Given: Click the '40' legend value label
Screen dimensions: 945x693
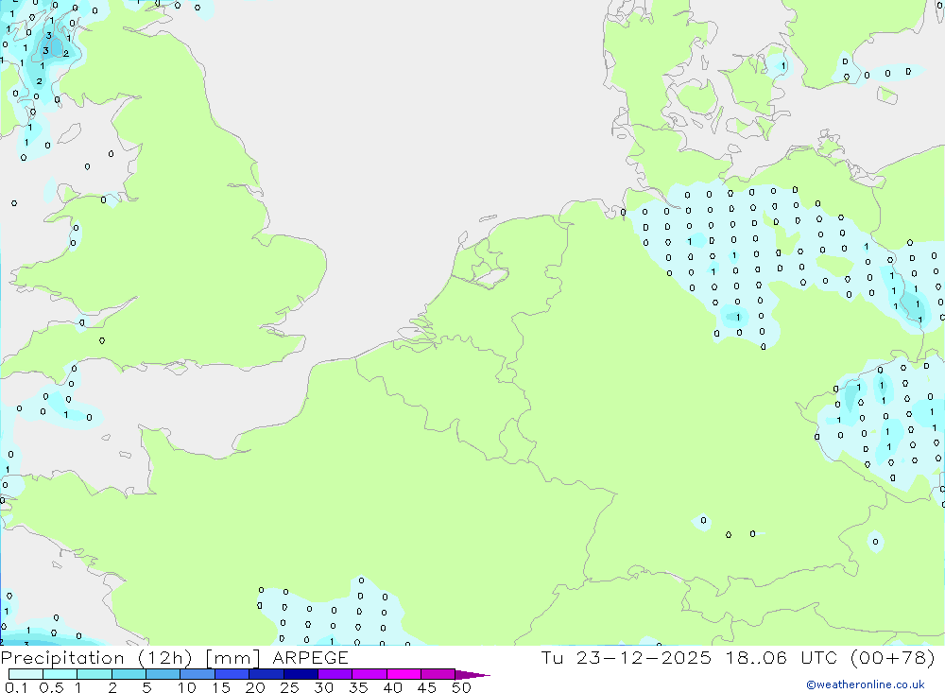Looking at the screenshot, I should 392,687.
